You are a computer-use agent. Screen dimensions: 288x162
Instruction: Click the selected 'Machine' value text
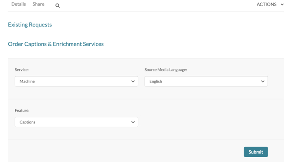pos(27,81)
